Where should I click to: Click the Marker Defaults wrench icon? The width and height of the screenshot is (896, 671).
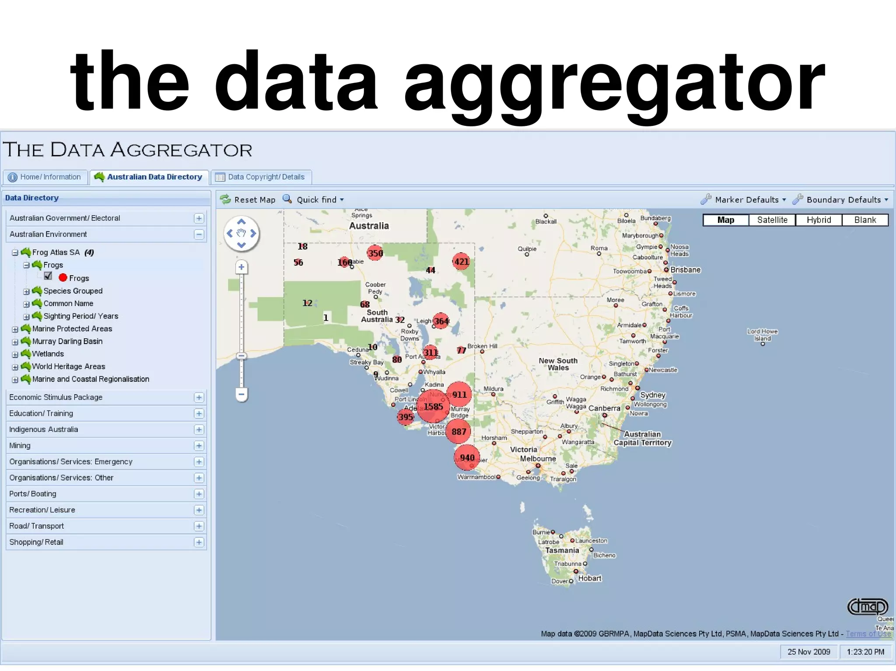tap(706, 199)
